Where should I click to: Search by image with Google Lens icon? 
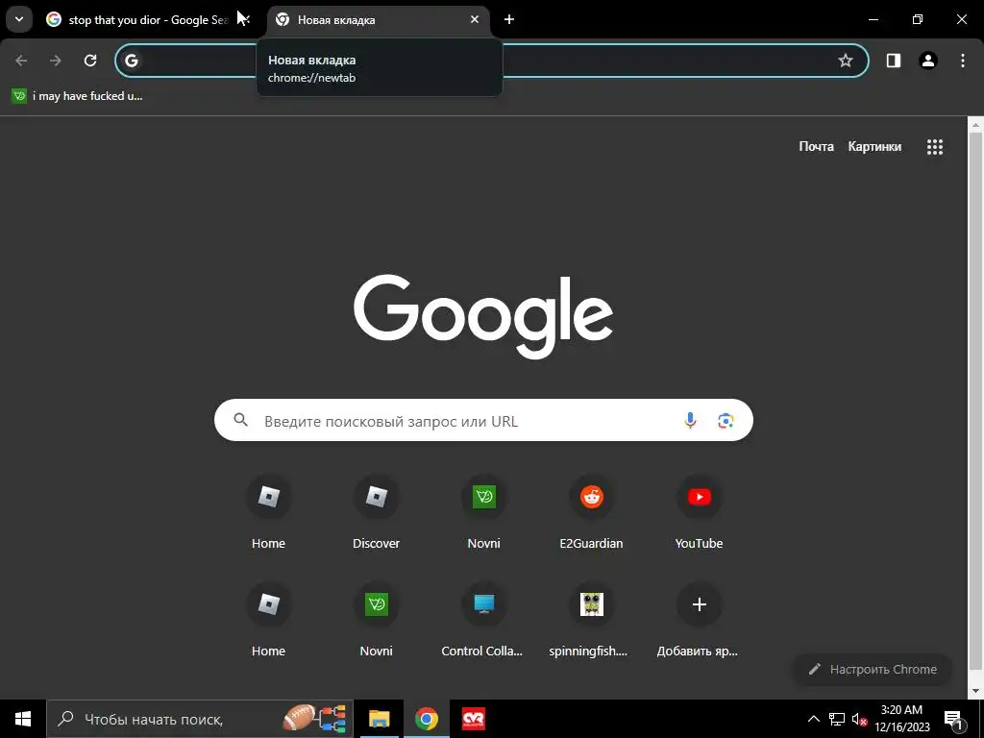pos(726,420)
